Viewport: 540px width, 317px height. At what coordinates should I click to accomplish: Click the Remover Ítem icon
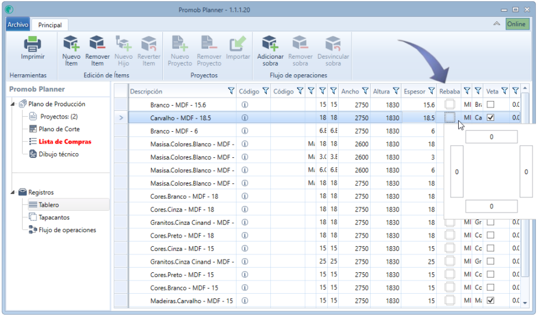[x=97, y=44]
